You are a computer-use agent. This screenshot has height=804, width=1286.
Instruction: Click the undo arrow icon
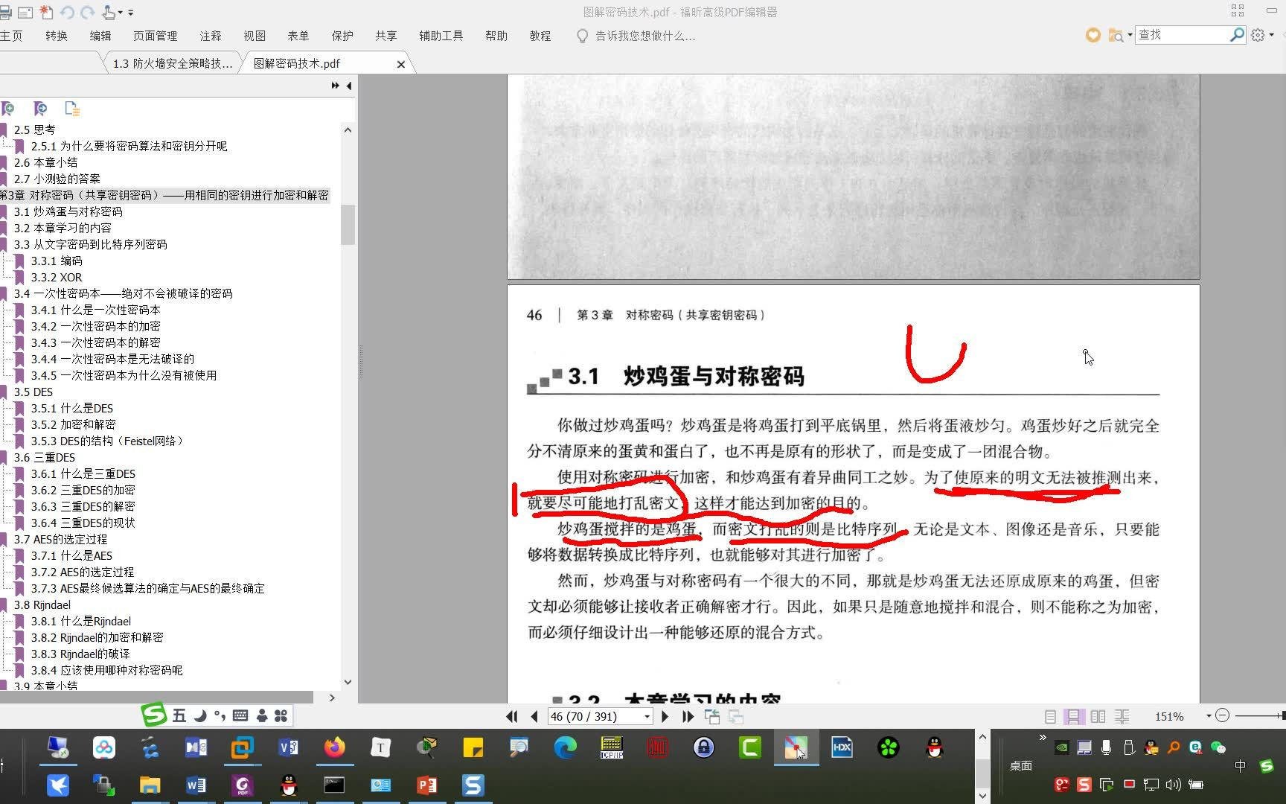coord(66,12)
